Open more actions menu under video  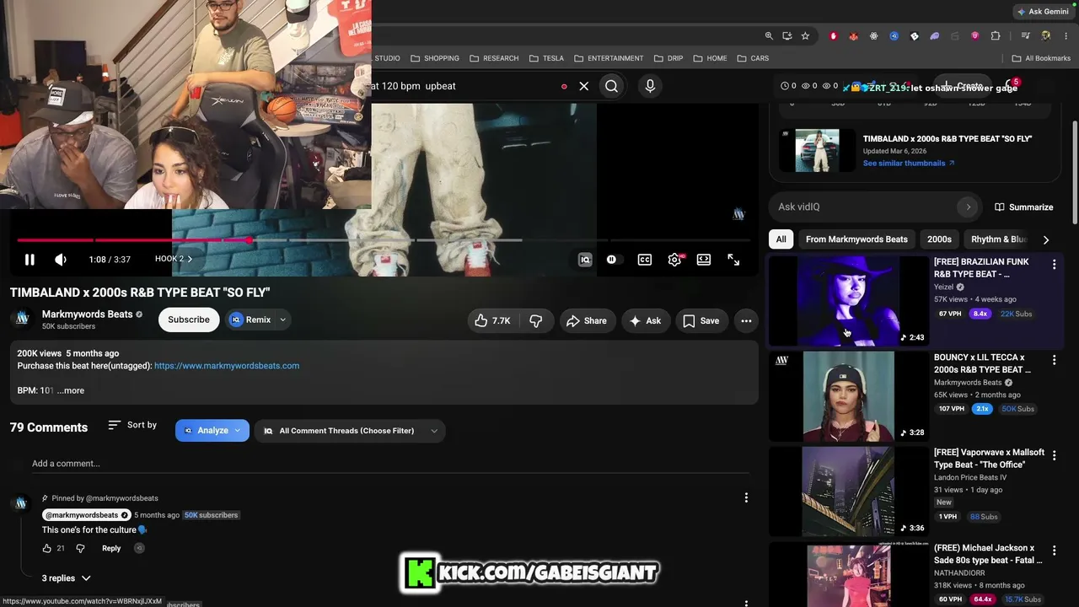(x=746, y=320)
